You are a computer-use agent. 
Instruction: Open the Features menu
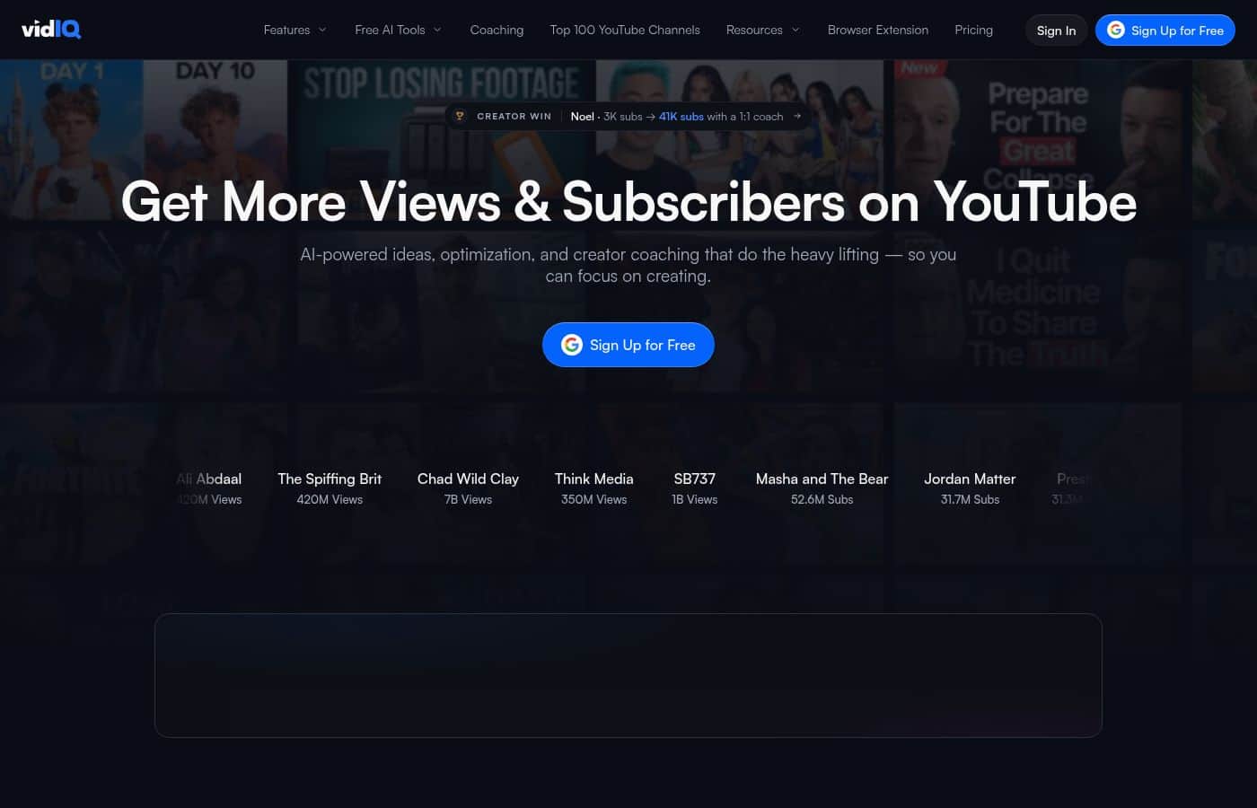click(295, 30)
